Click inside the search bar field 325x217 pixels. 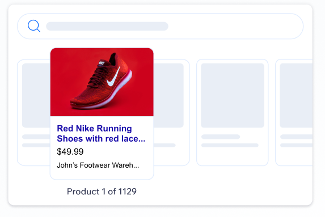pyautogui.click(x=160, y=26)
